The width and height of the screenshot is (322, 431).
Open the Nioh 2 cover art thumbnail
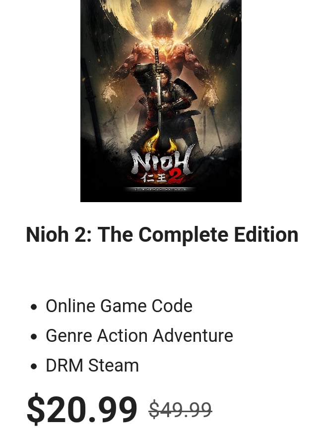pos(161,101)
